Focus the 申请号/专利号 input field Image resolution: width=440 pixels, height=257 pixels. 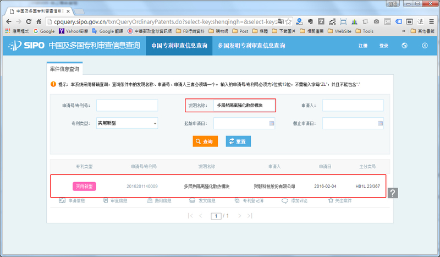[127, 105]
